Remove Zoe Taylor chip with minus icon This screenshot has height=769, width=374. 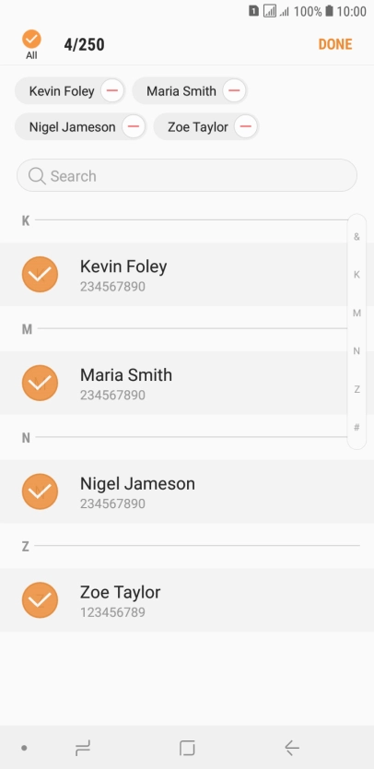(x=246, y=127)
